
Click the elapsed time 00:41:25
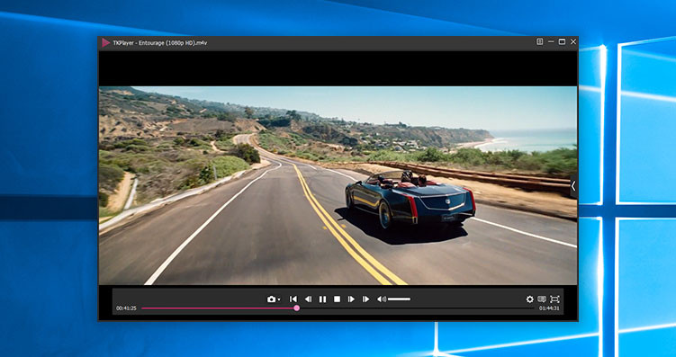tap(126, 308)
